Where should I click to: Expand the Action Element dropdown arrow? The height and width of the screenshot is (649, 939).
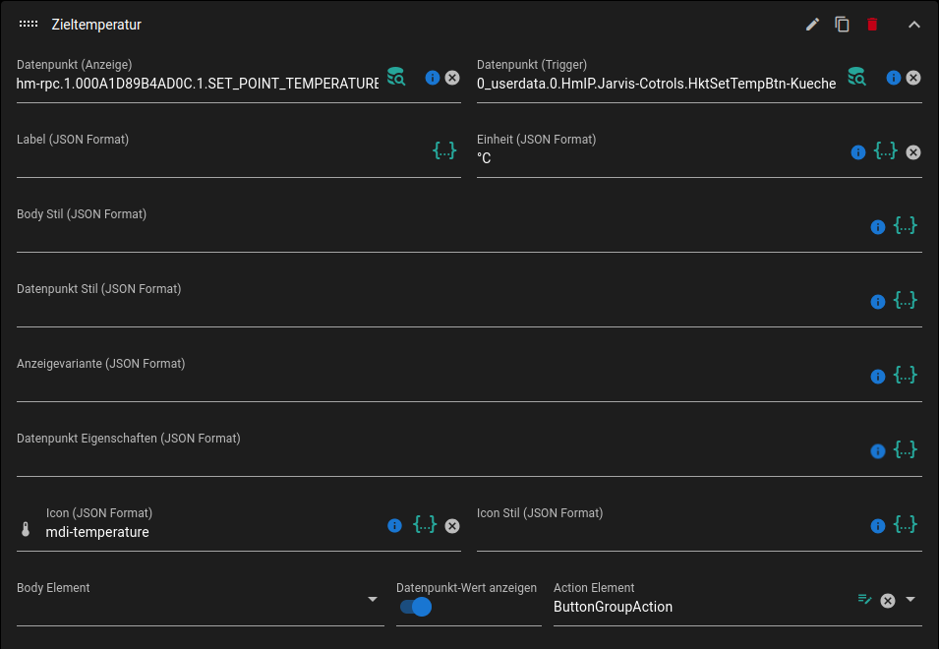pos(910,600)
